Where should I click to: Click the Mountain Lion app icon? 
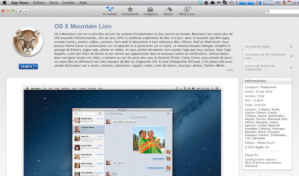(x=28, y=41)
